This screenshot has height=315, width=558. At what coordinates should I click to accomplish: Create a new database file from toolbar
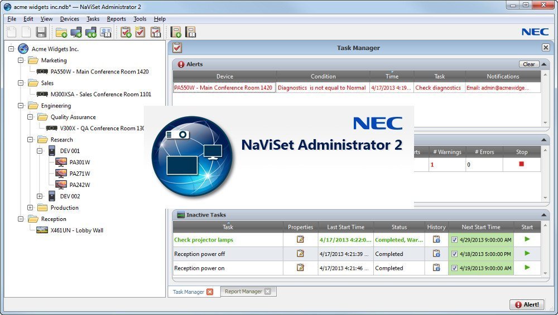point(11,32)
